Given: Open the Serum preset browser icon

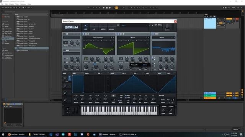Looking at the screenshot, I should [x=156, y=25].
